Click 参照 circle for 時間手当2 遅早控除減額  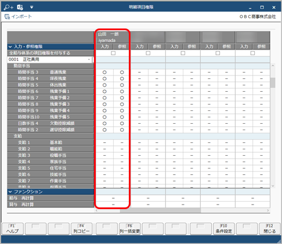[x=122, y=130]
